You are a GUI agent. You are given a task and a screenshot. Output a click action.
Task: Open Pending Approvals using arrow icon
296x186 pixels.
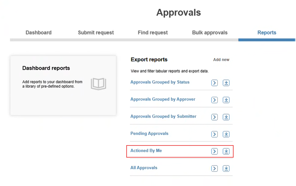(214, 134)
